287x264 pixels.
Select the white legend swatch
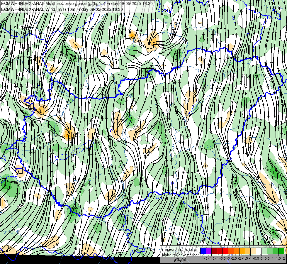(x=259, y=251)
